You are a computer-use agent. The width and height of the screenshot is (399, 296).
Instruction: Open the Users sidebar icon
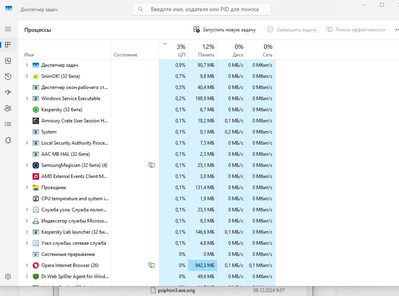[8, 108]
